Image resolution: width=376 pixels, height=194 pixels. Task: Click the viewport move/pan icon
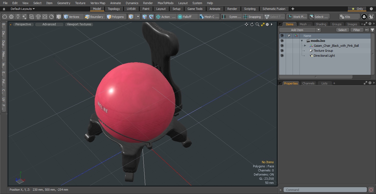[x=246, y=24]
